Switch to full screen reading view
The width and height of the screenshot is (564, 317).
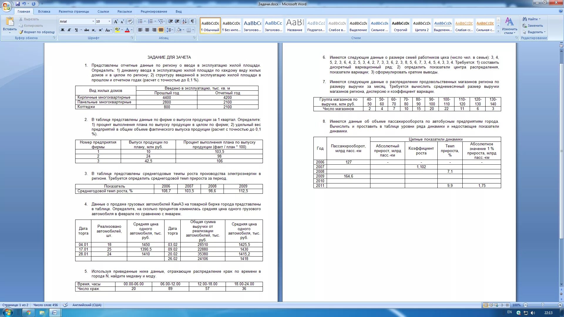click(x=491, y=305)
